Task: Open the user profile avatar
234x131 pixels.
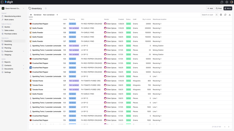Action: coord(232,2)
